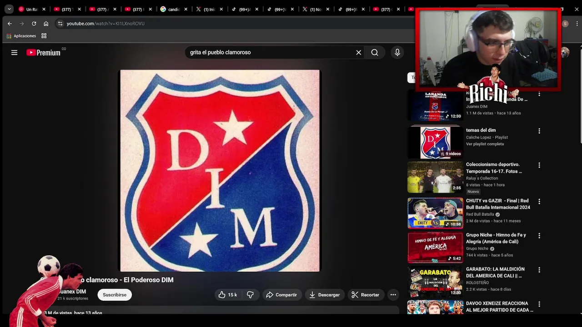582x327 pixels.
Task: Click 'DAVOO XENEIZE REACCIONA' video title
Action: [x=499, y=307]
